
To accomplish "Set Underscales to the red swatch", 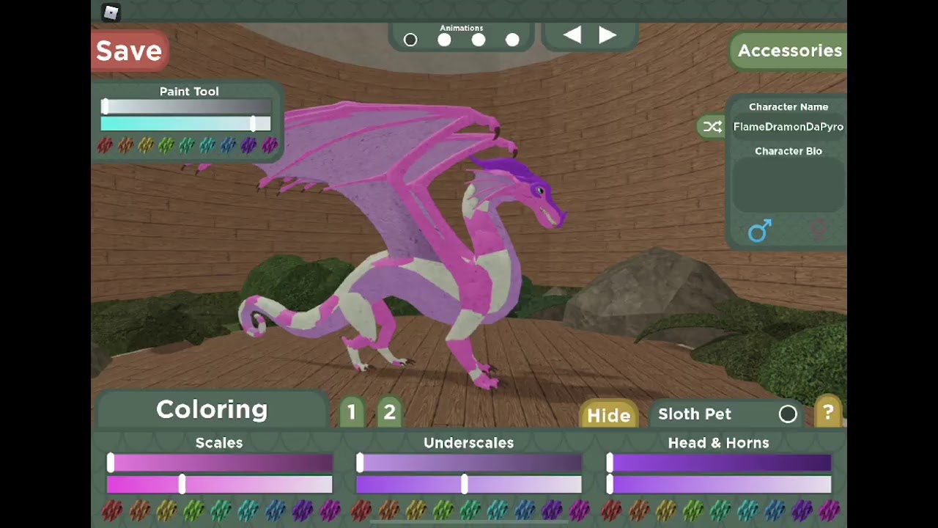I will [361, 510].
